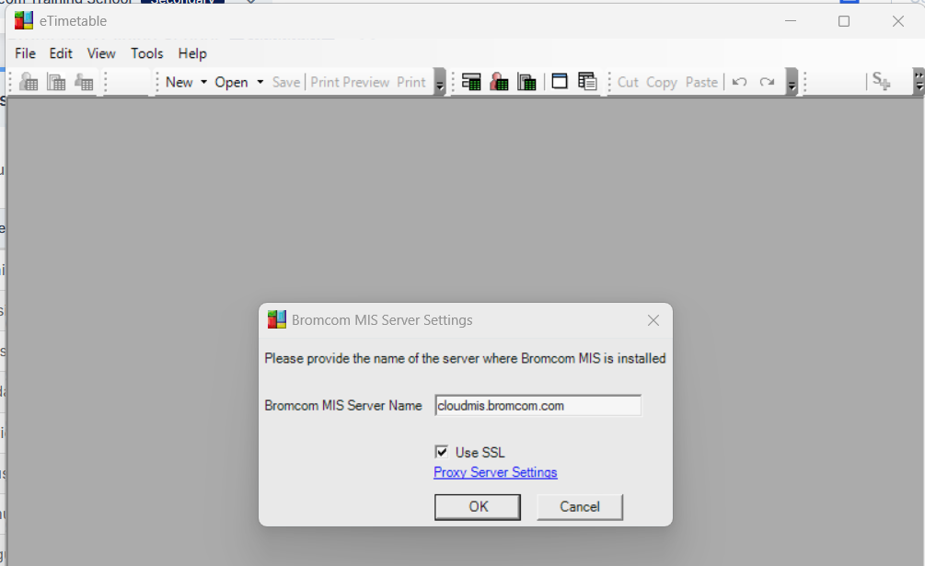
Task: Confirm server settings with OK
Action: [478, 507]
